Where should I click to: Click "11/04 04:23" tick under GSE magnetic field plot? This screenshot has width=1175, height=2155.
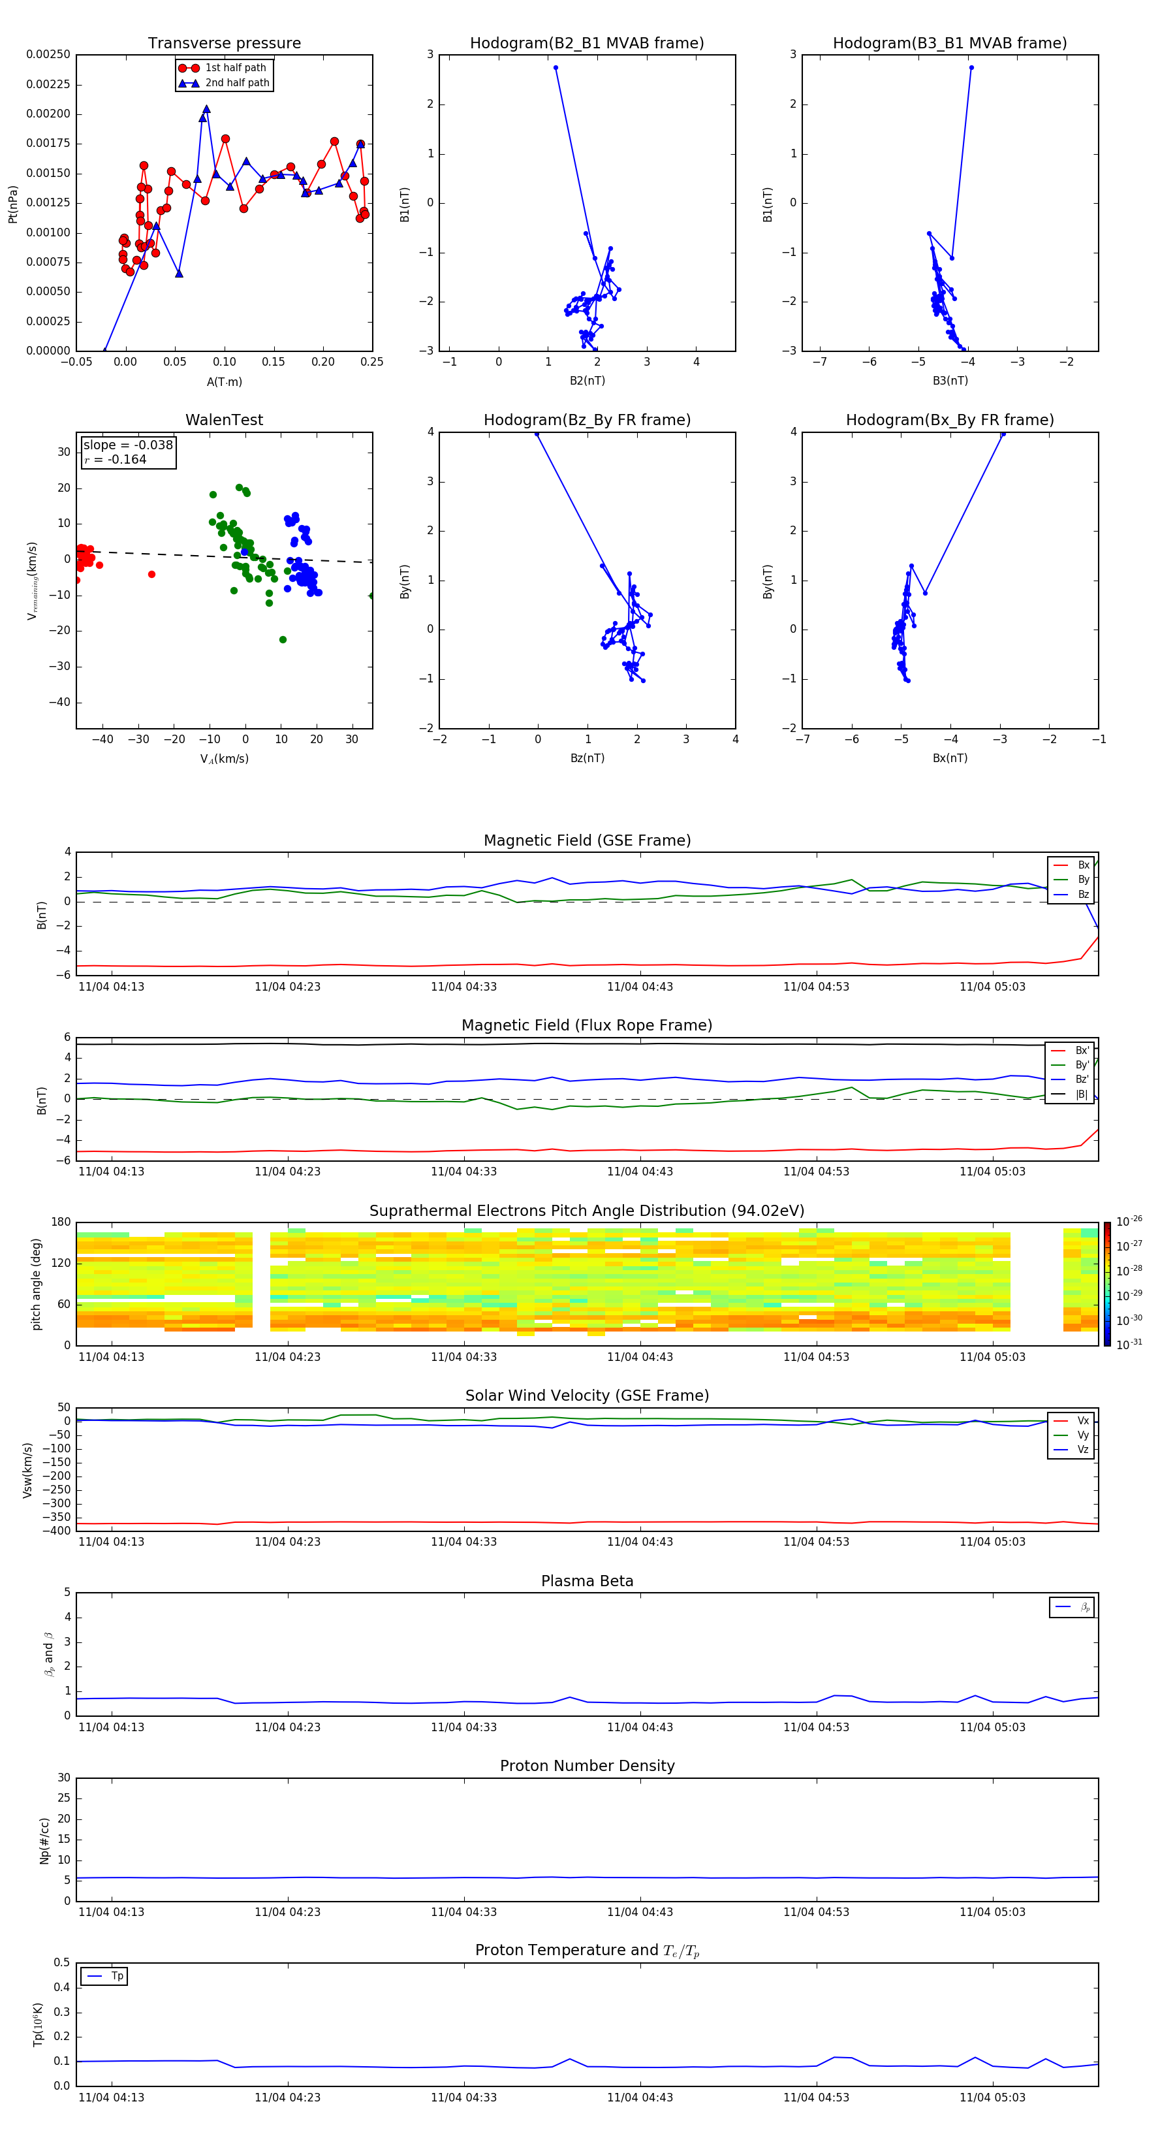287,986
